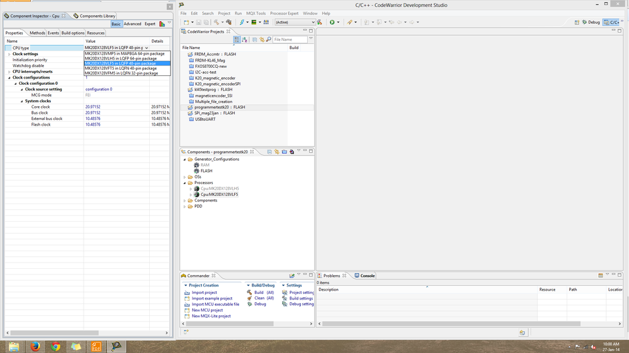Screen dimensions: 629x353
Task: Click Link with Editor in CodeWarrior Projects
Action: 262,40
